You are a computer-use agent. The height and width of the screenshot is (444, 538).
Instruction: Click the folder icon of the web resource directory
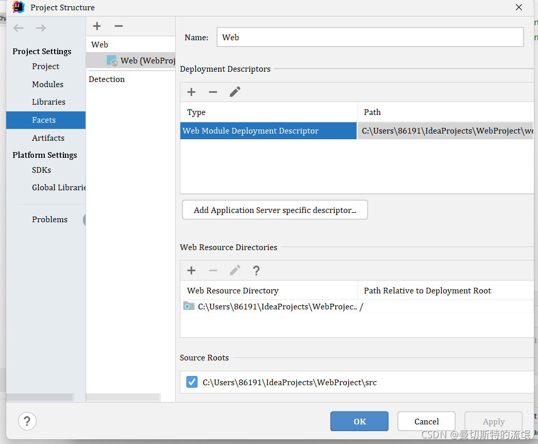pyautogui.click(x=189, y=306)
